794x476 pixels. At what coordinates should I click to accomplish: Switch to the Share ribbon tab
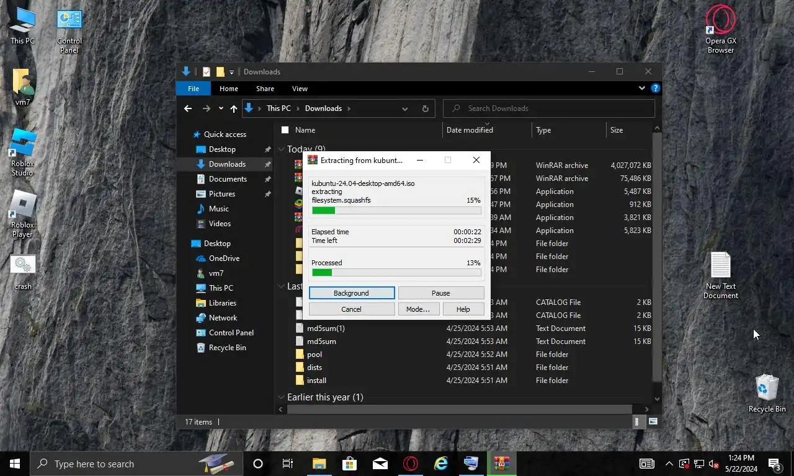265,89
